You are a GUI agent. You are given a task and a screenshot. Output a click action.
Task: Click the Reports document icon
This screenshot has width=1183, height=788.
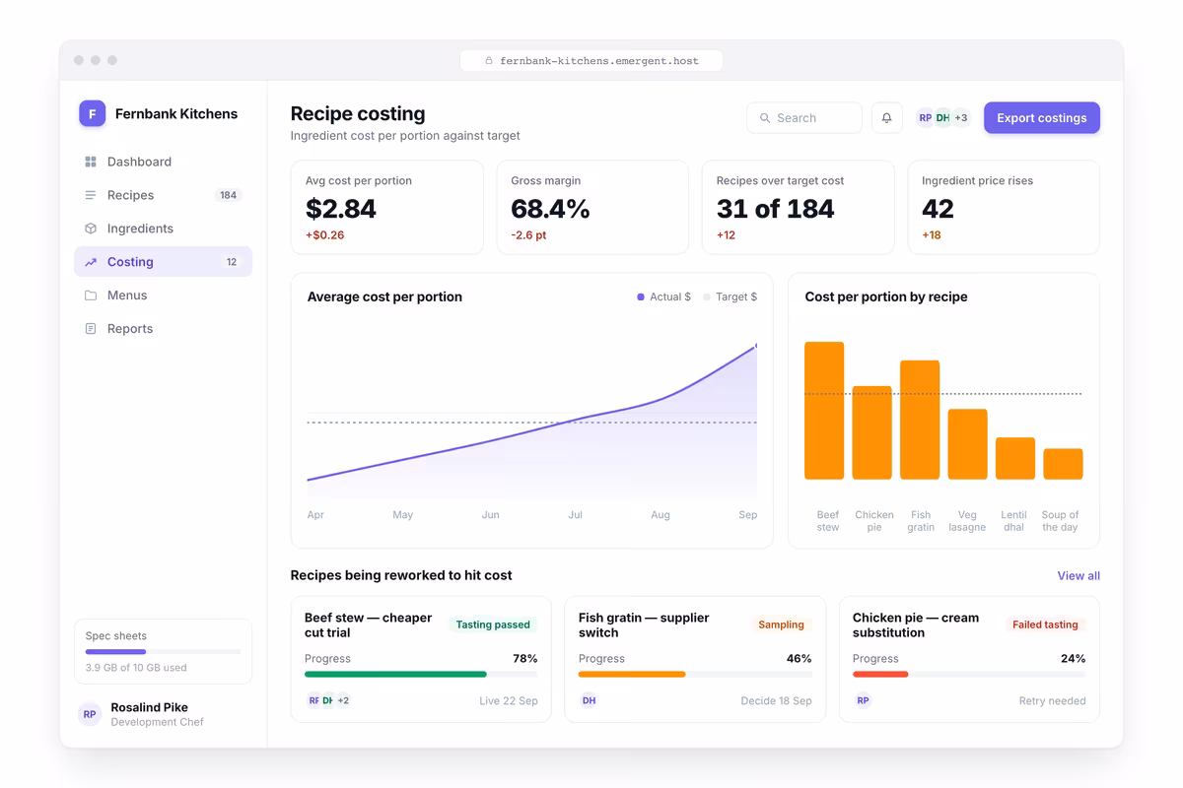pos(91,329)
